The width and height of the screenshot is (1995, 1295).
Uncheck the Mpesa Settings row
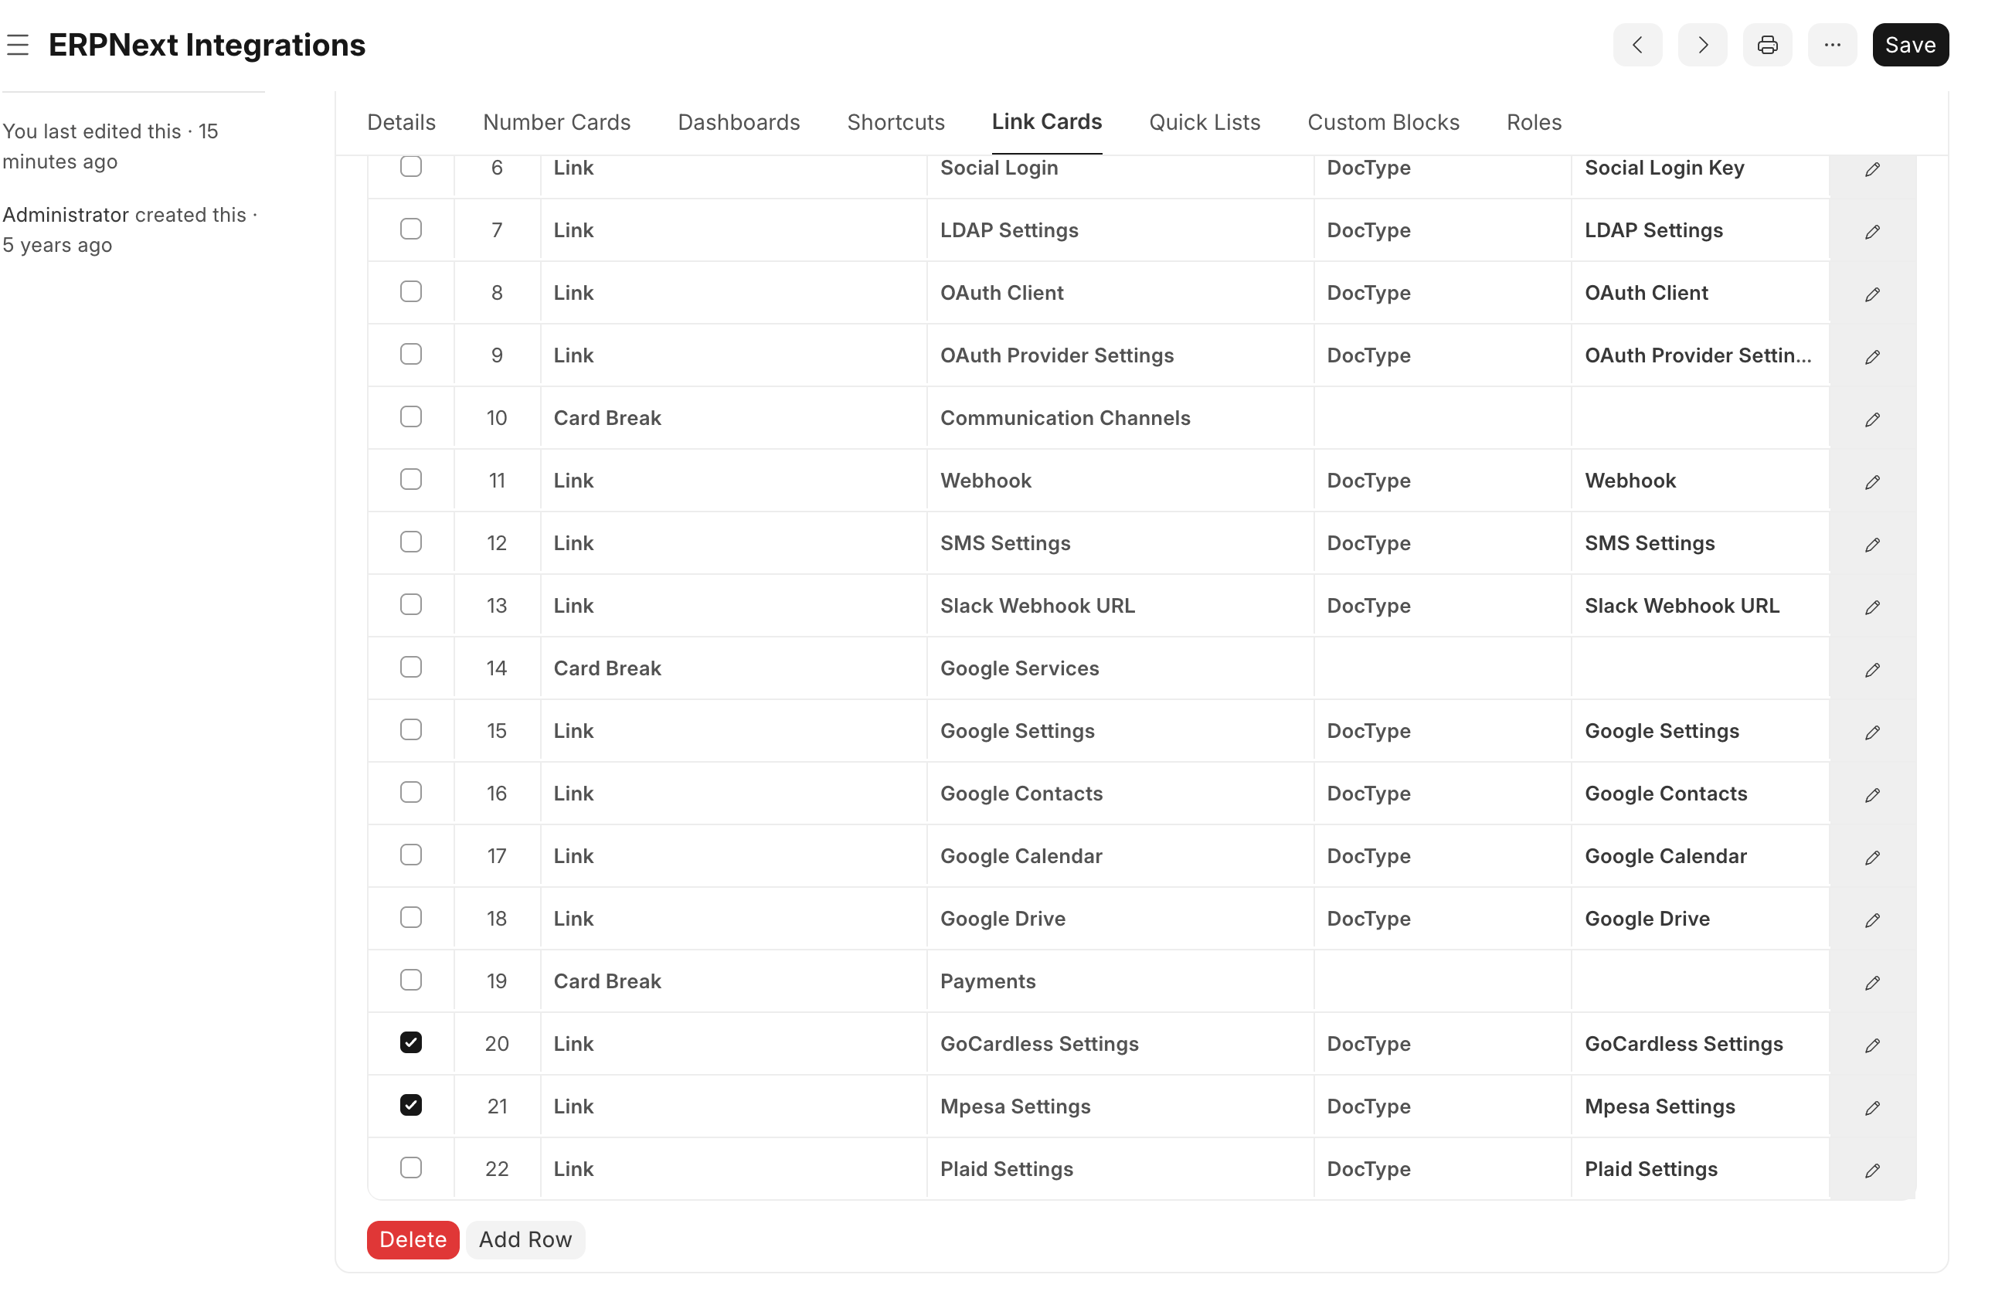(411, 1105)
